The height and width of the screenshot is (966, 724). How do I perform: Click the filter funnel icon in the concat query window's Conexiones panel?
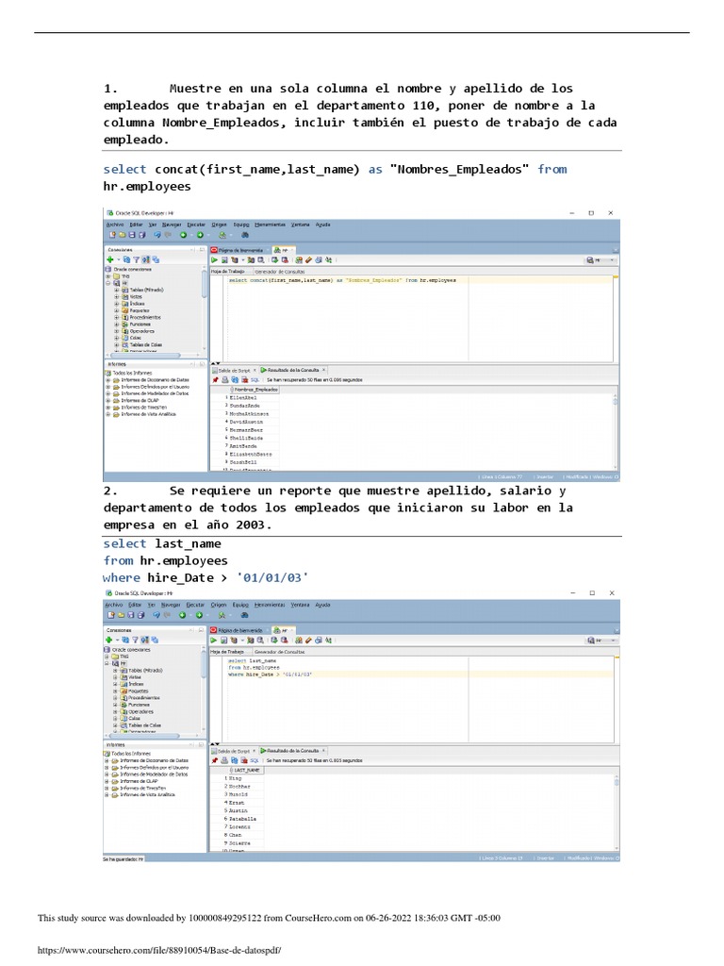coord(137,260)
